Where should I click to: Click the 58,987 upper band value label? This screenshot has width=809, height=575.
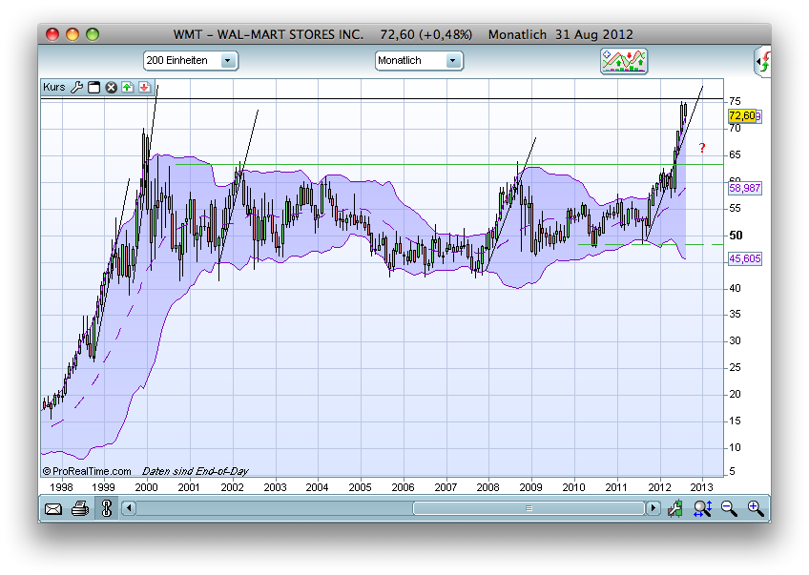(744, 188)
